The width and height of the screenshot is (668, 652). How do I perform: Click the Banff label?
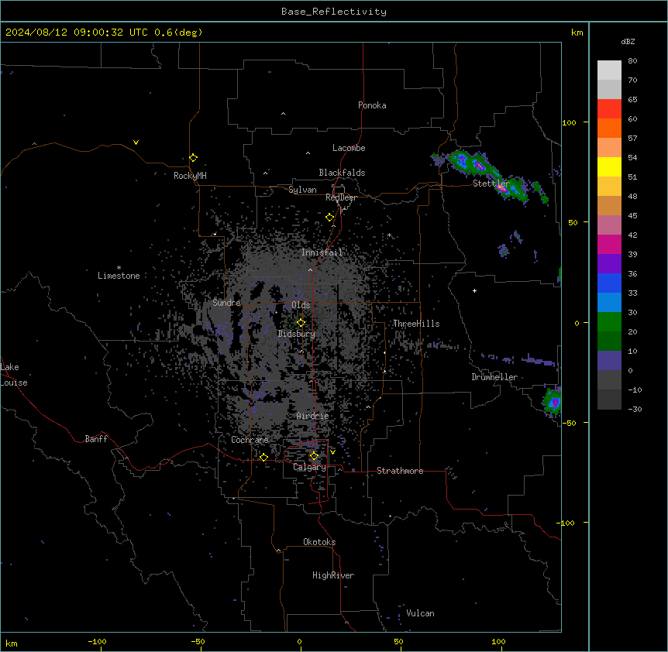[96, 439]
